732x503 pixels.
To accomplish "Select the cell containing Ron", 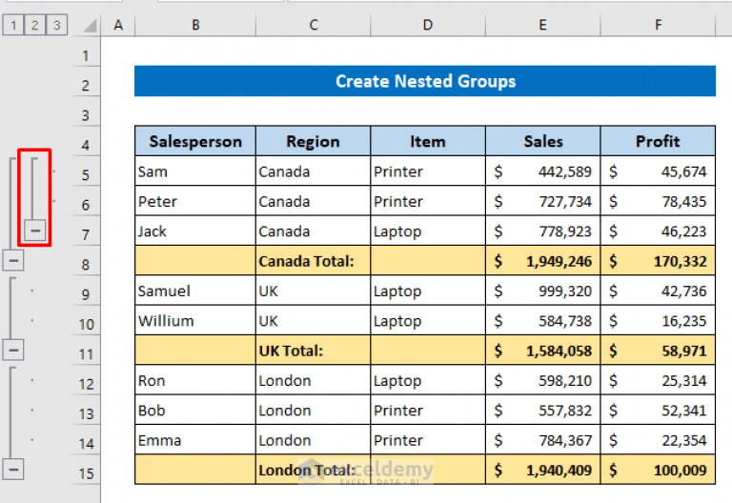I will [195, 380].
